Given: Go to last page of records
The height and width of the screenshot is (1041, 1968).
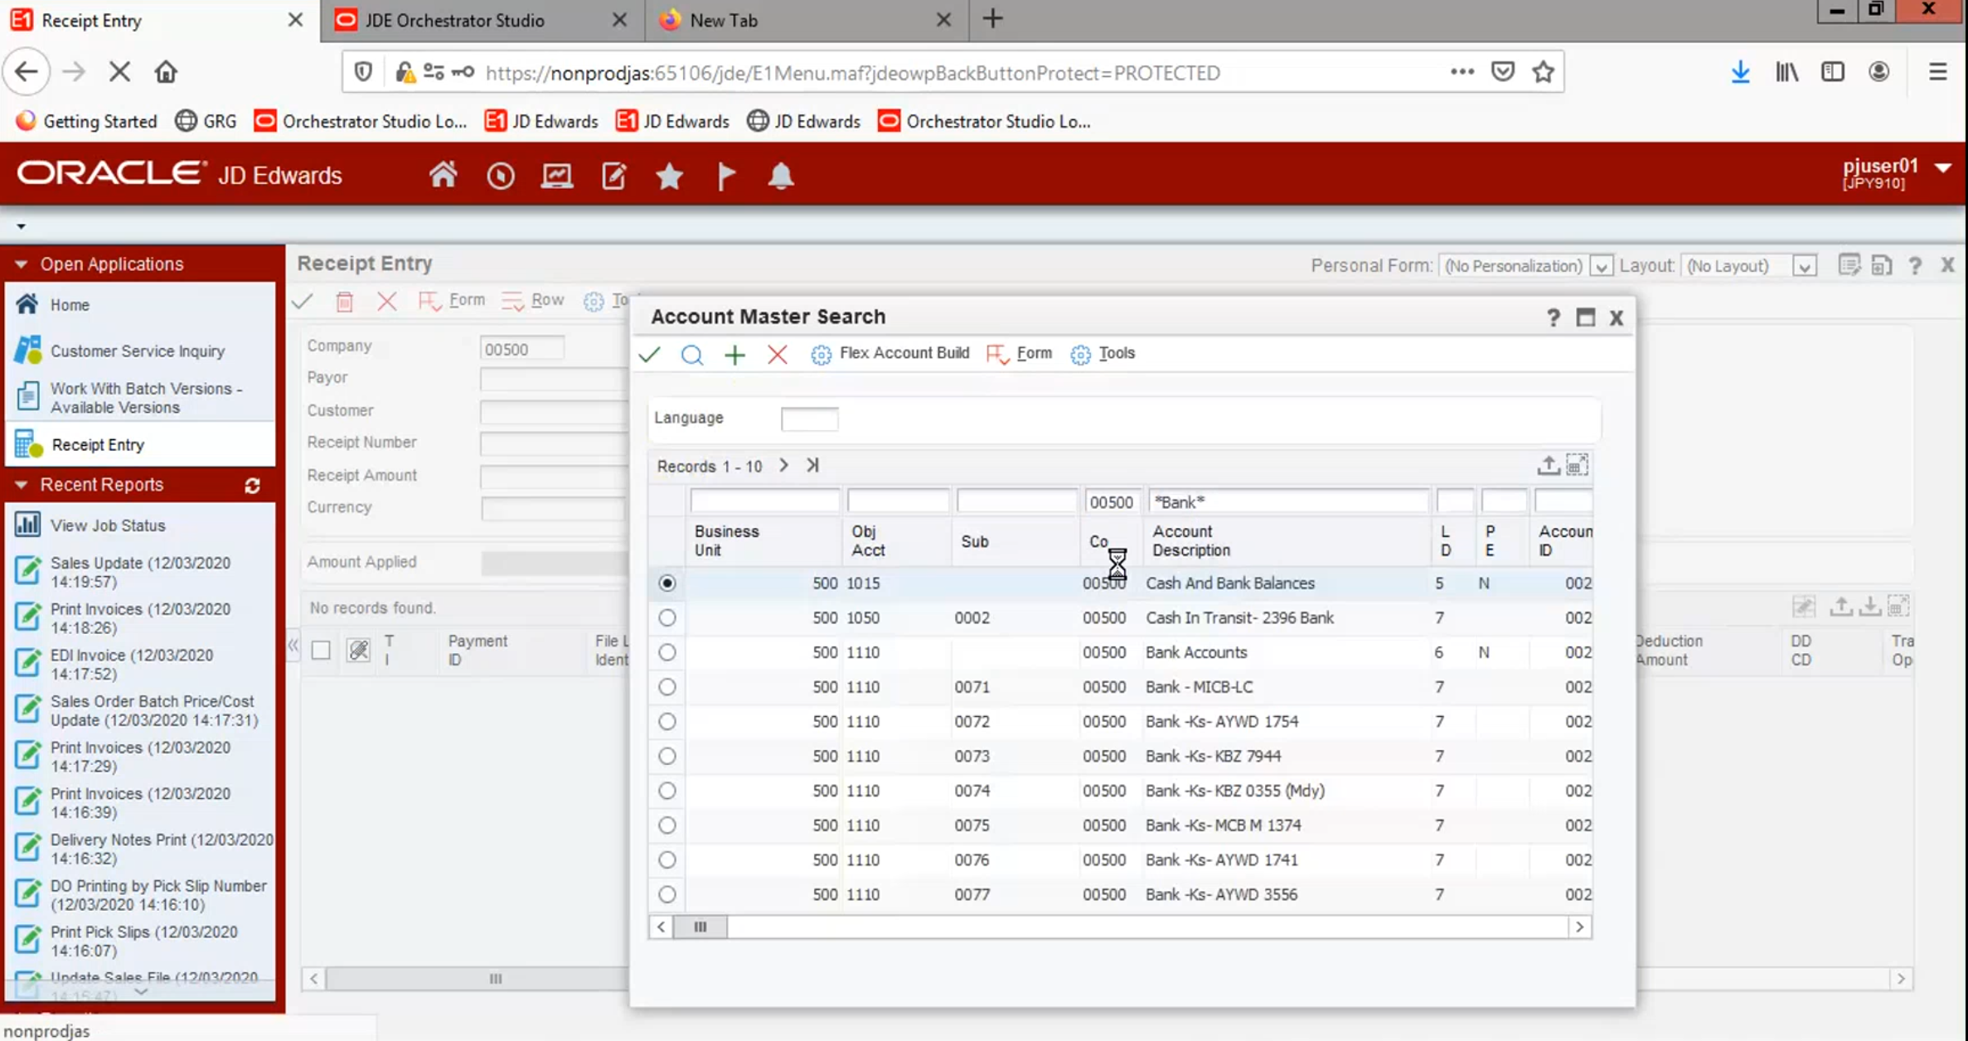Looking at the screenshot, I should [x=812, y=465].
